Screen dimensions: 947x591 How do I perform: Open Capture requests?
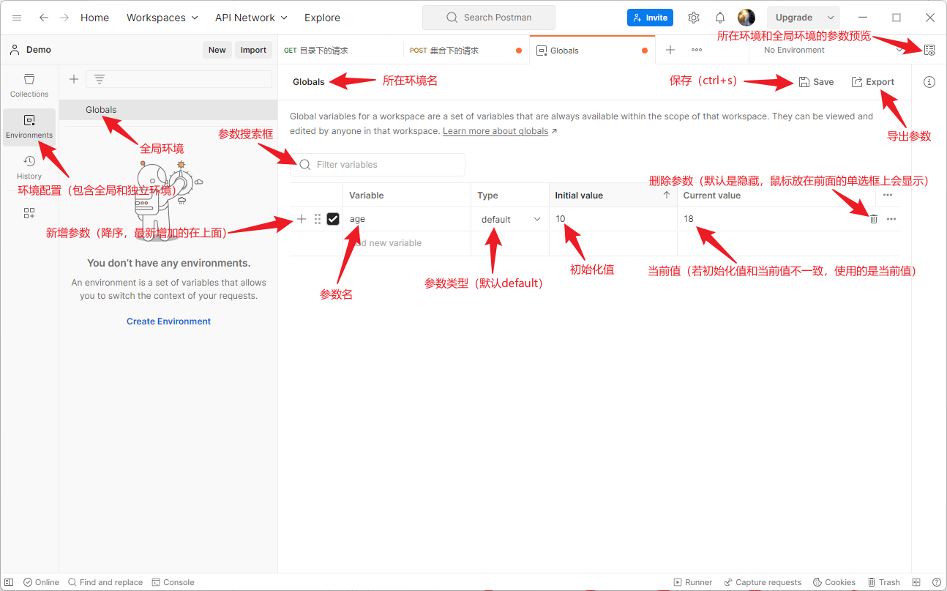pyautogui.click(x=762, y=582)
